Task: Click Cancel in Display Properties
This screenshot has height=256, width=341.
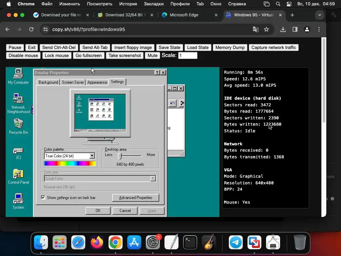Action: tap(125, 211)
